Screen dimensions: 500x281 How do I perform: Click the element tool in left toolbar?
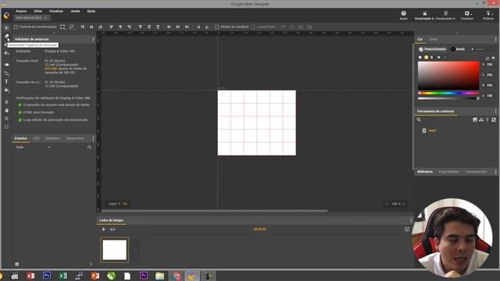point(7,65)
